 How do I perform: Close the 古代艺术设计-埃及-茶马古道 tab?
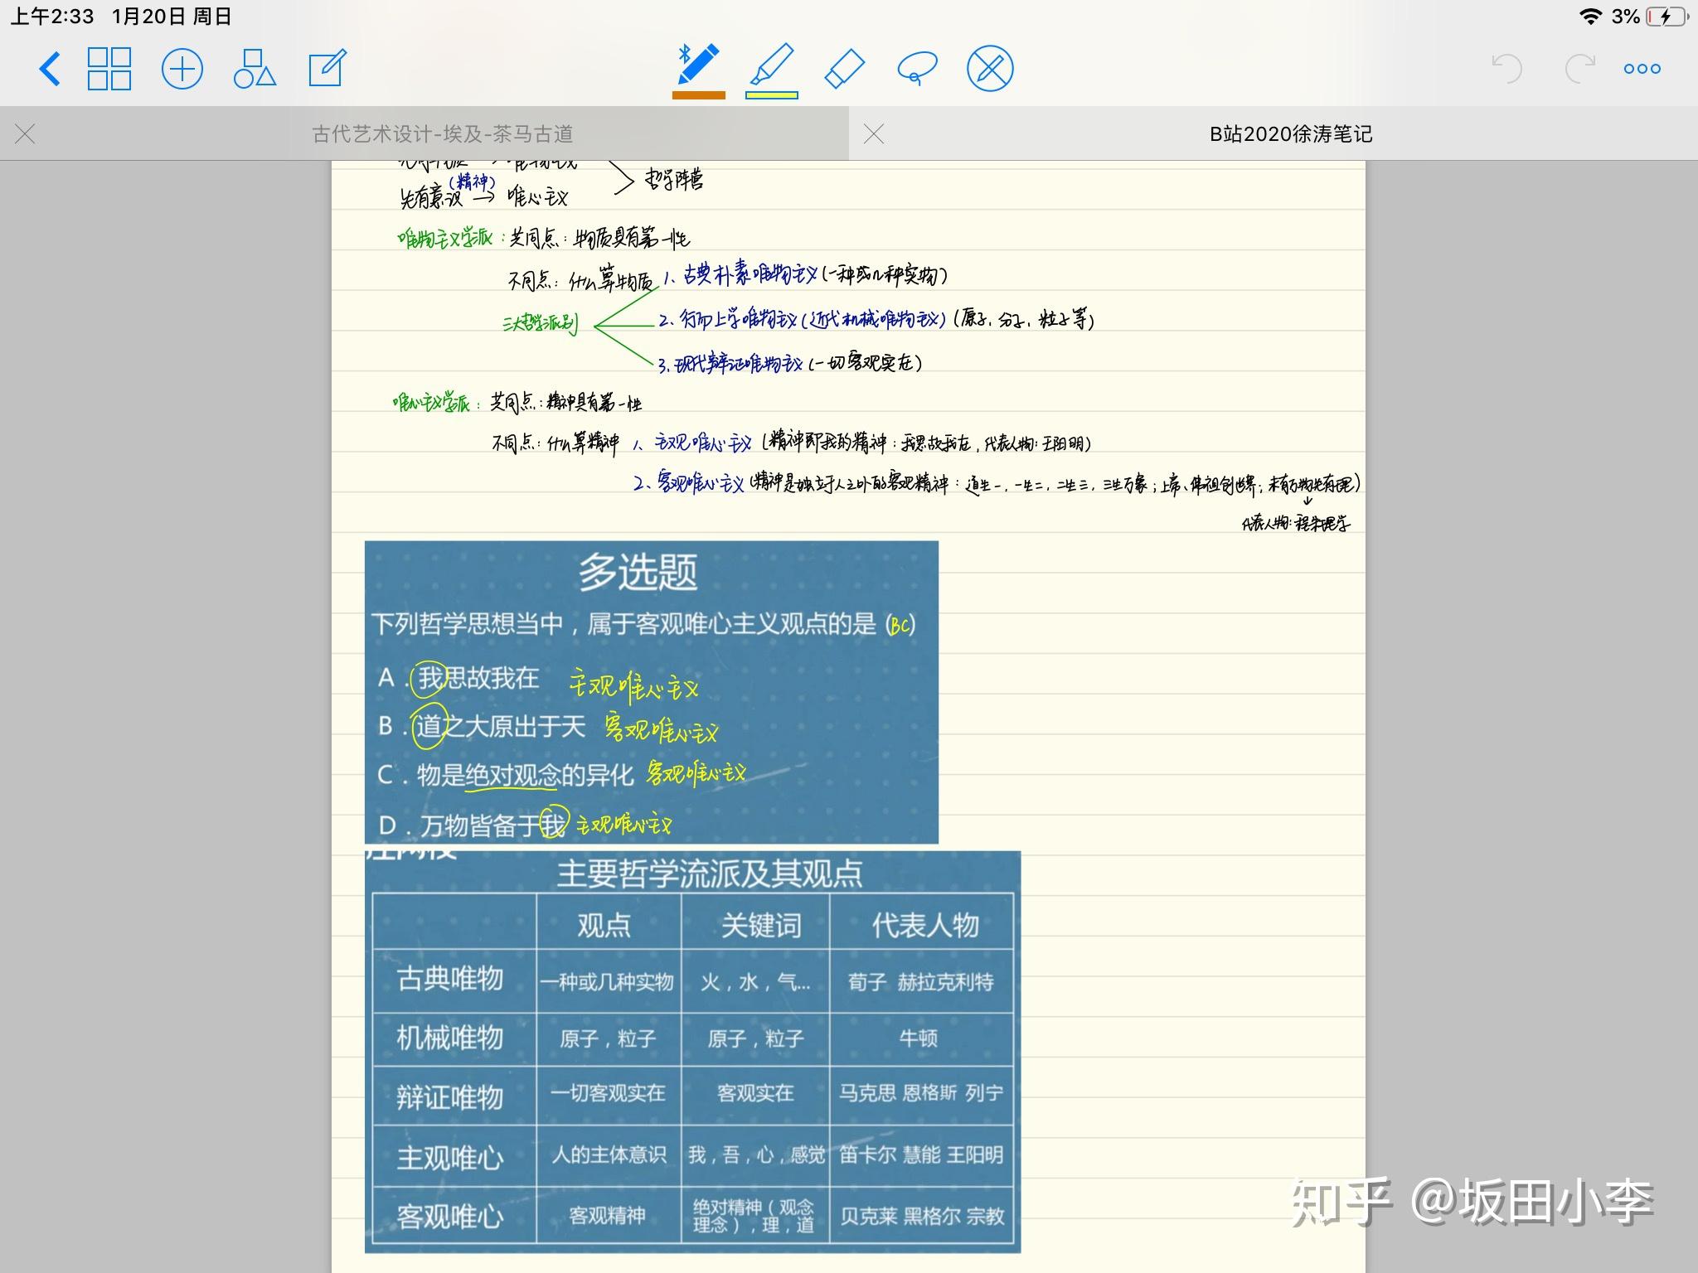point(25,133)
